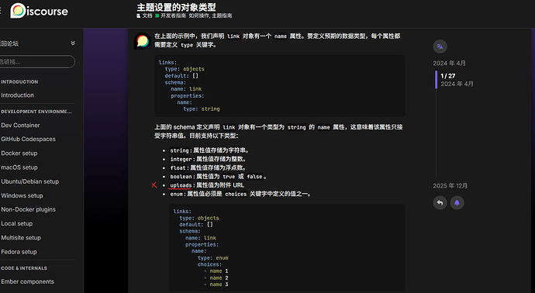The height and width of the screenshot is (293, 535).
Task: Click the 'enum' type list item
Action: pyautogui.click(x=240, y=194)
